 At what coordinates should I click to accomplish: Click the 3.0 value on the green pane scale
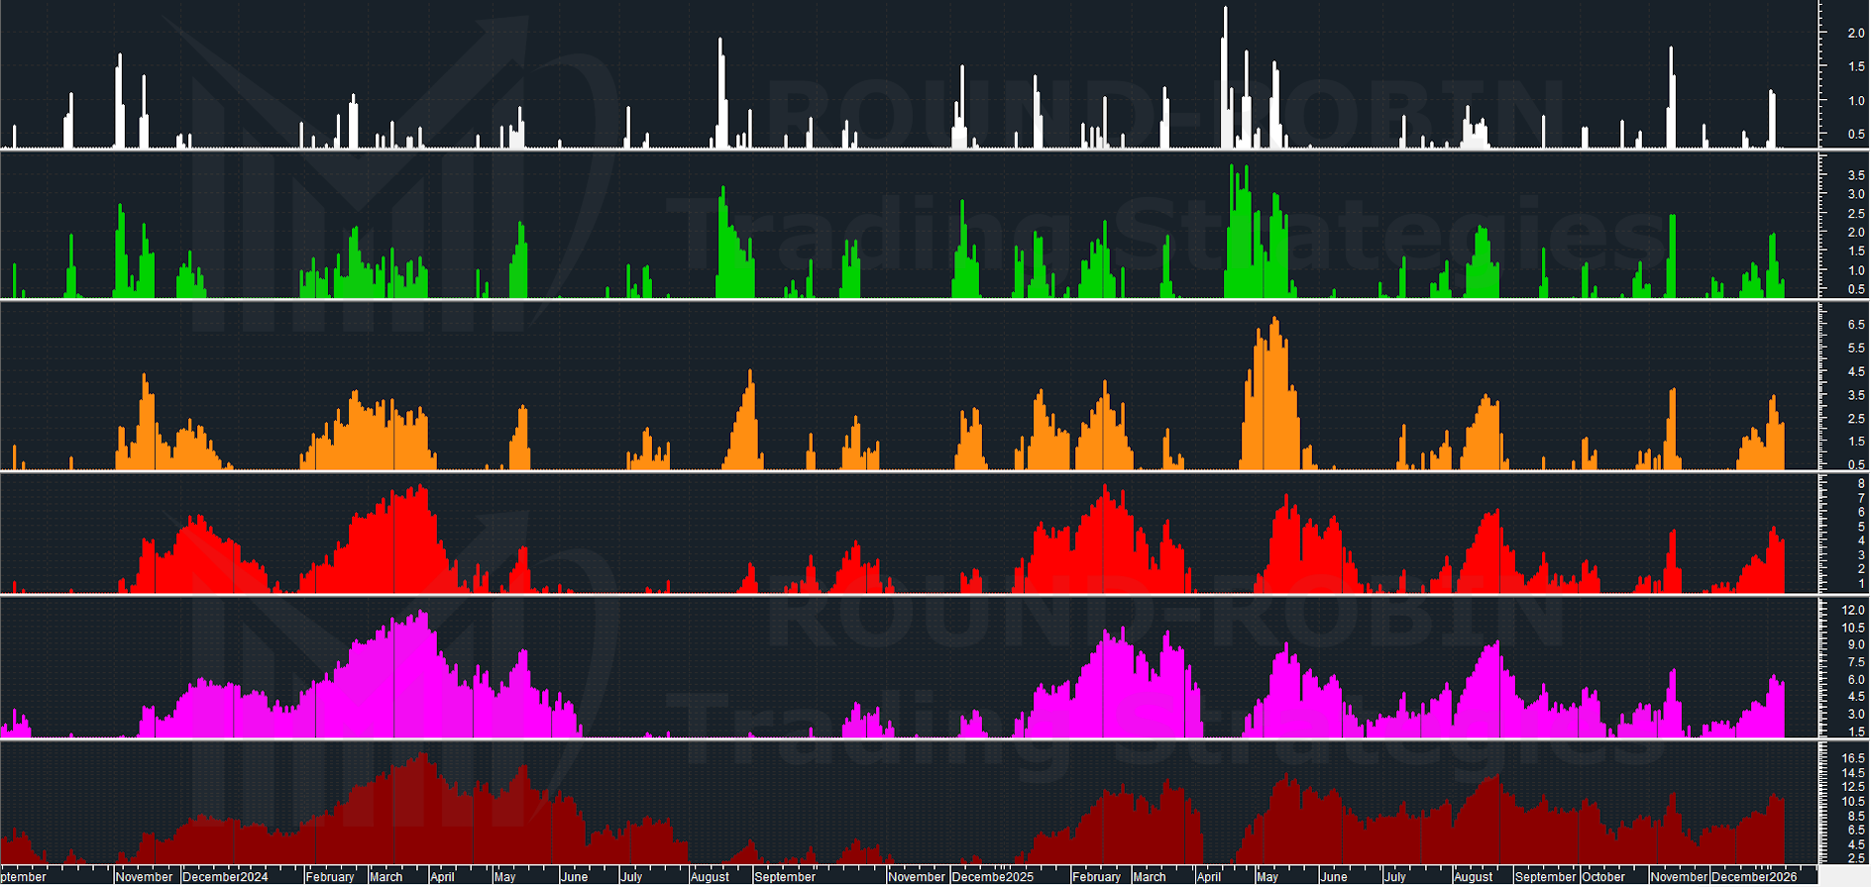point(1855,195)
